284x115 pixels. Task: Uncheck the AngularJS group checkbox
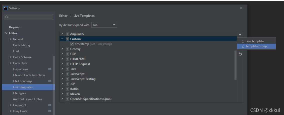pyautogui.click(x=67, y=34)
